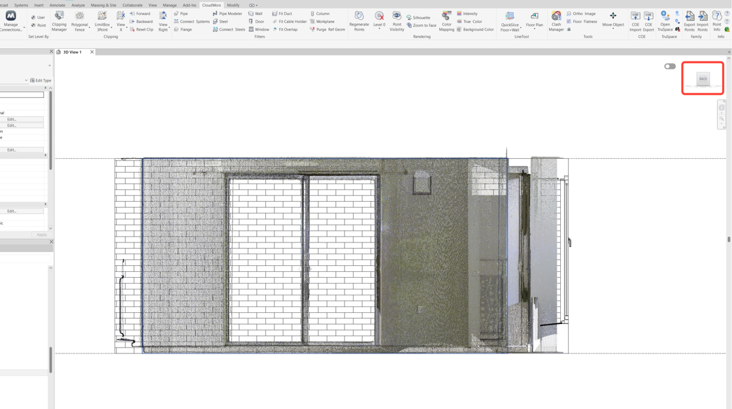Switch to the Modify ribbon tab
Viewport: 732px width, 409px height.
[233, 5]
